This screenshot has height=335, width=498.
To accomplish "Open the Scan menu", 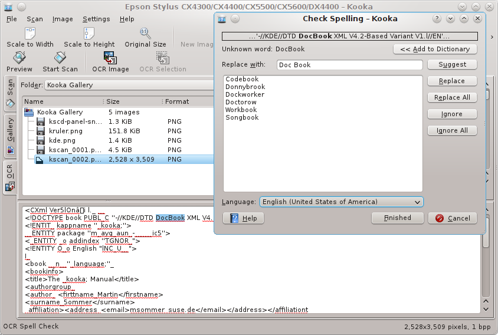I will pos(35,19).
